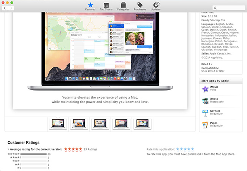Rate the application five stars
Screen dimensions: 247x171
click(192, 149)
